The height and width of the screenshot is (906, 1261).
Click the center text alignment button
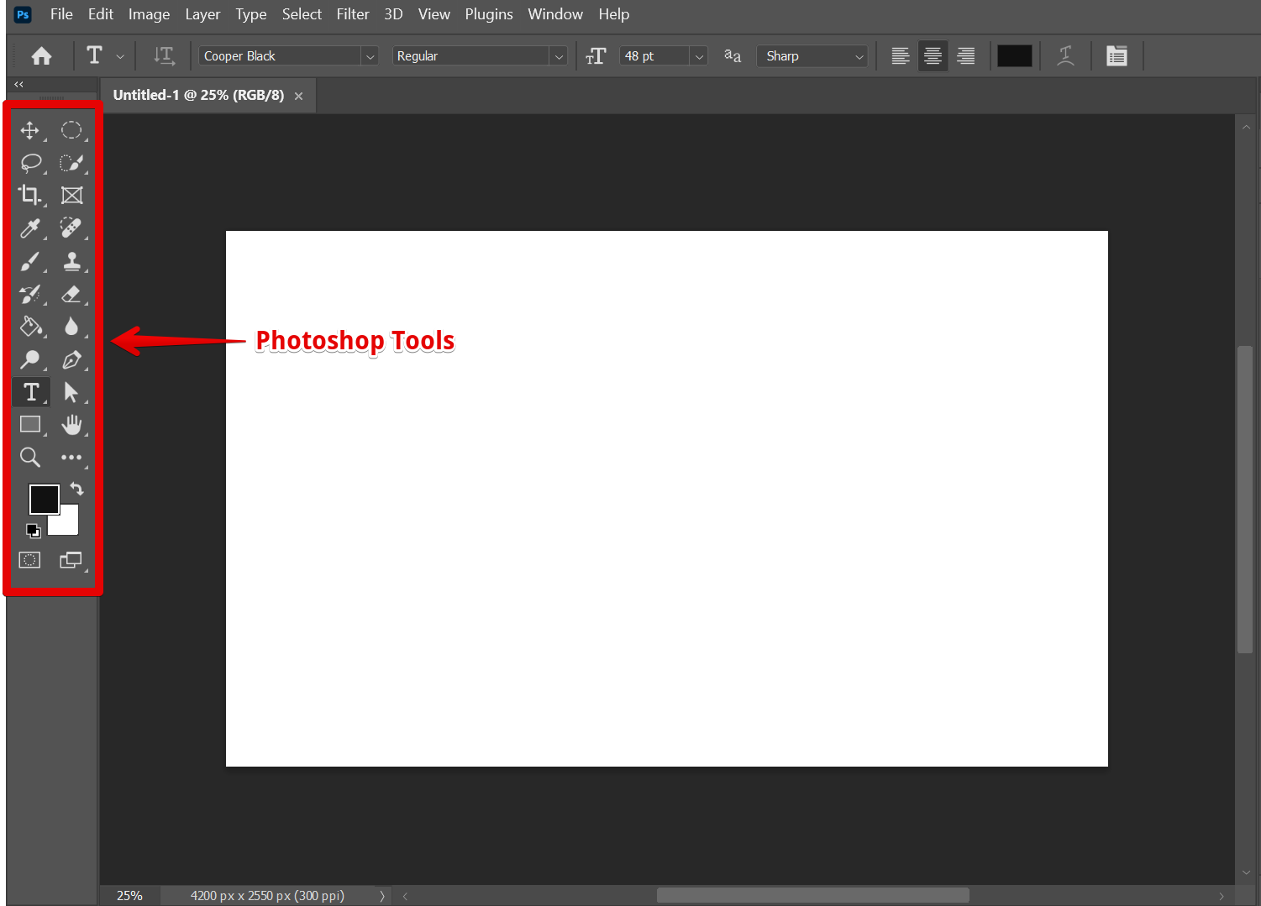coord(933,56)
